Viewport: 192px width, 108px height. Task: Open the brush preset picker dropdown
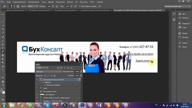pyautogui.click(x=14, y=6)
